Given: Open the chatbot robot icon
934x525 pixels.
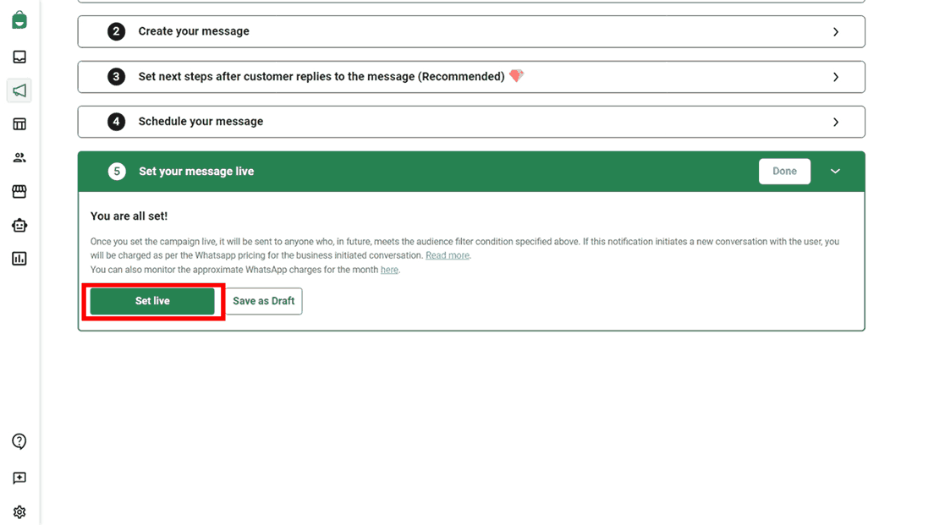Looking at the screenshot, I should pos(19,225).
